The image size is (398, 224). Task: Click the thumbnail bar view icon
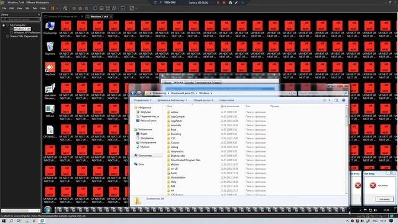[x=101, y=8]
